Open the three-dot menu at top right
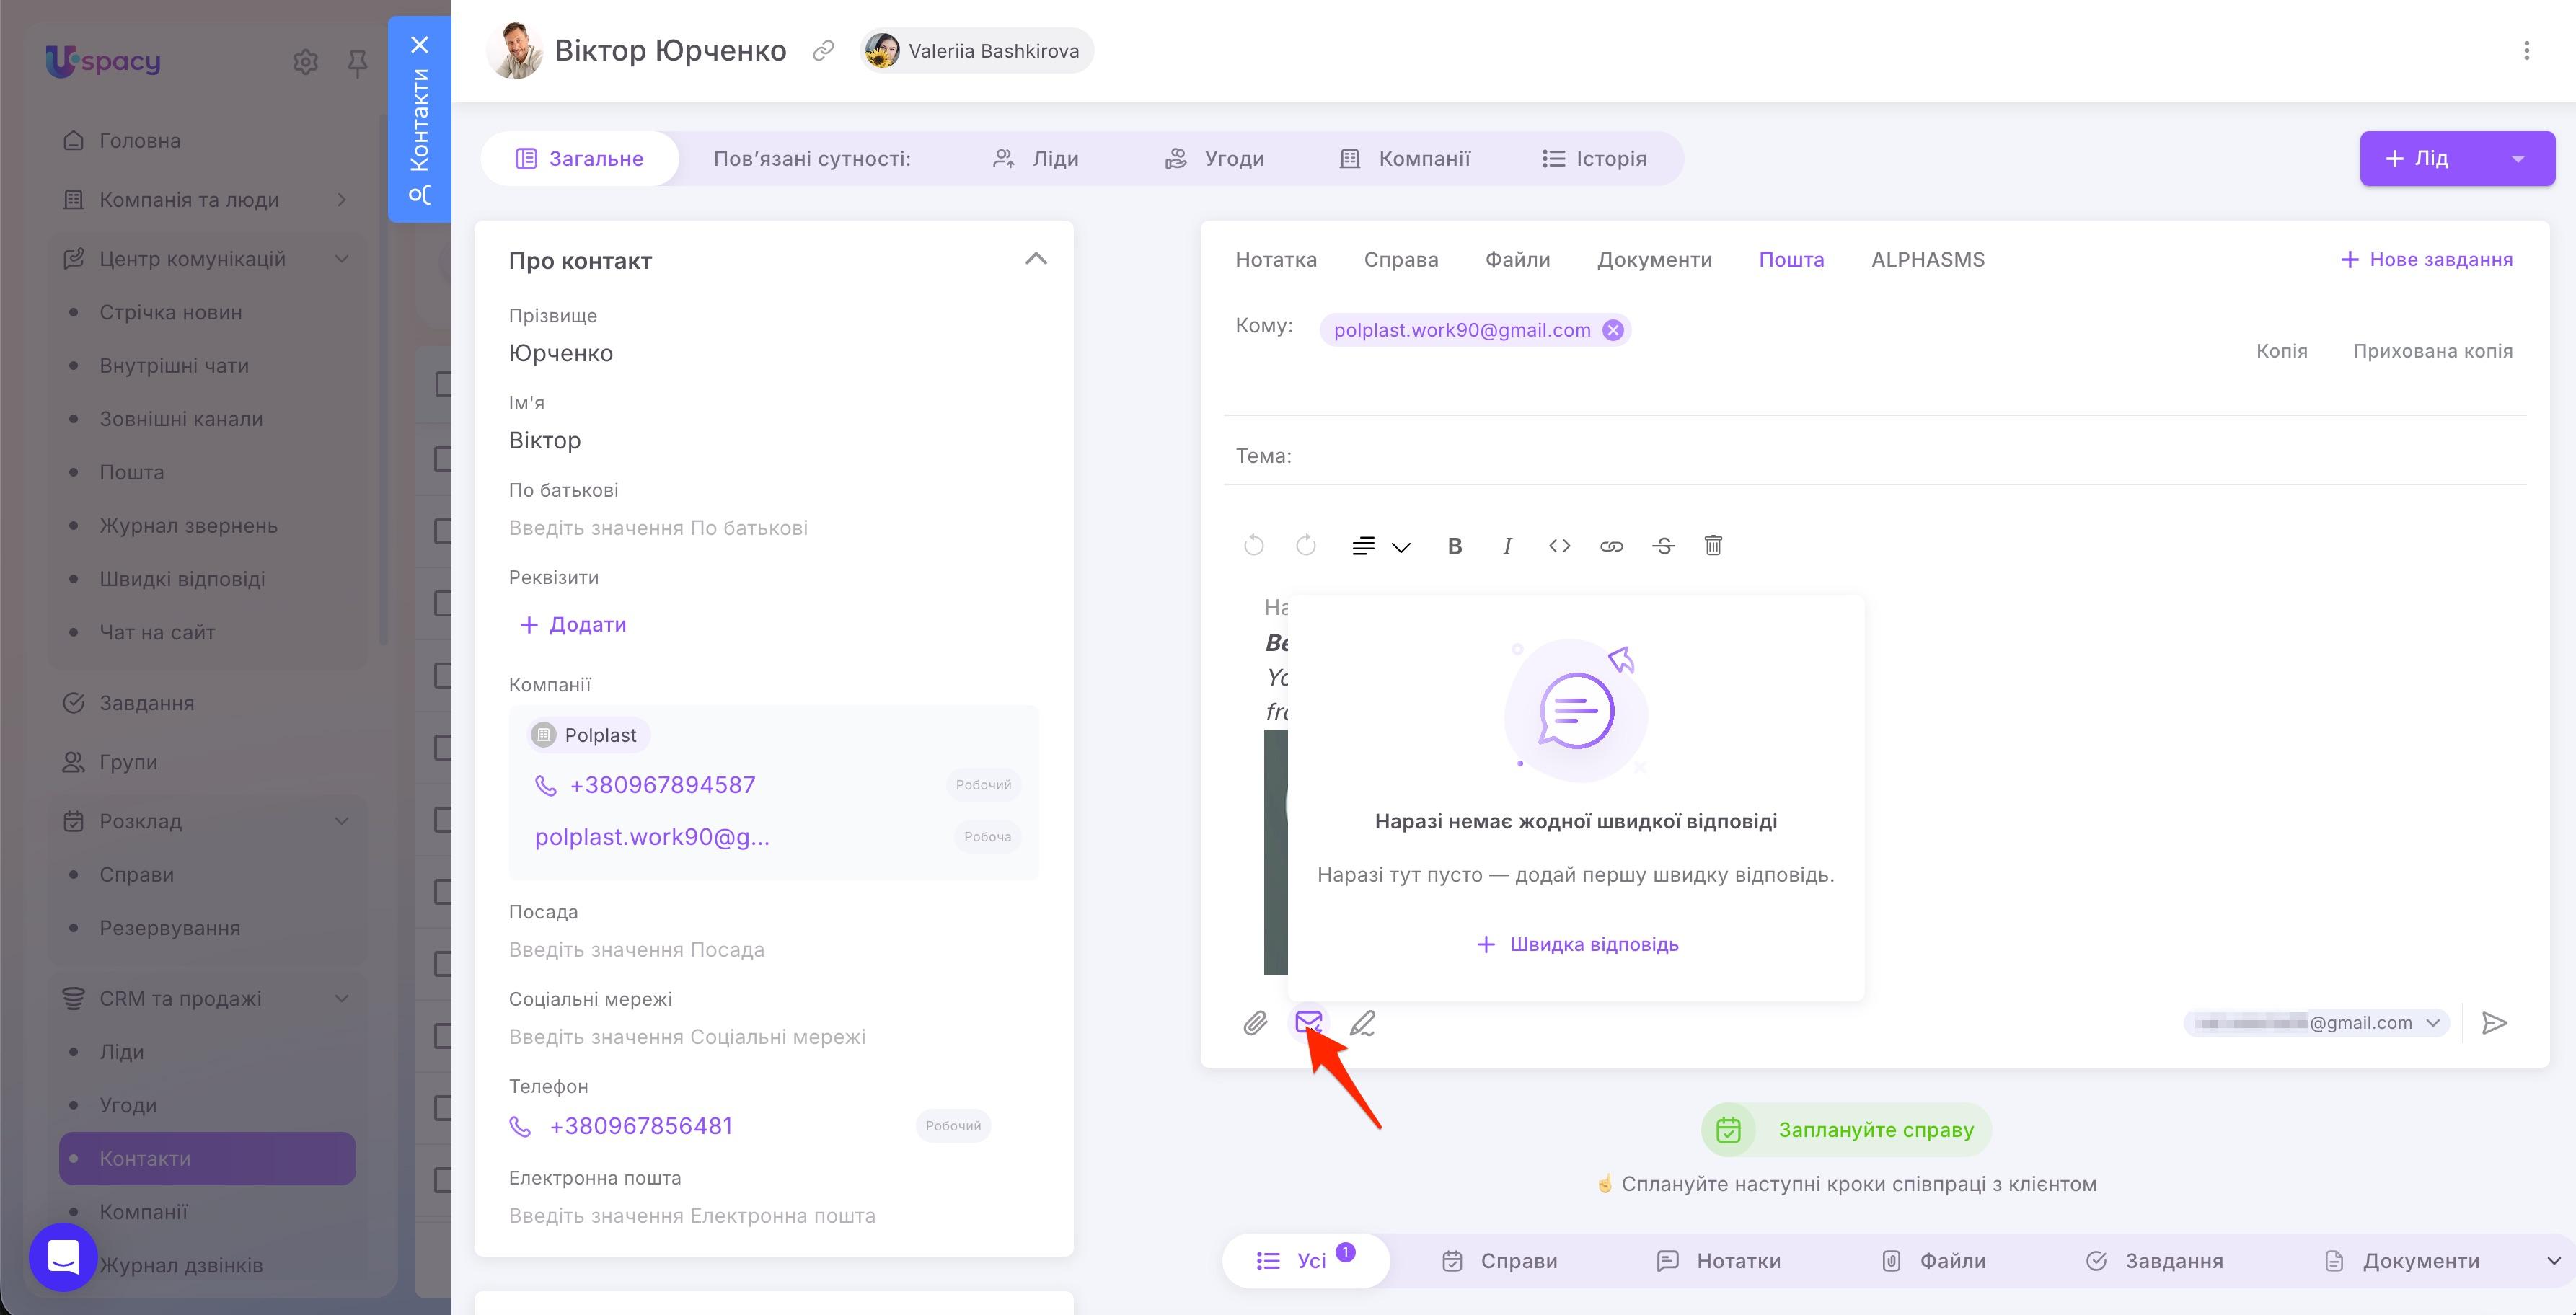Screen dimensions: 2576x1315 pos(2526,51)
